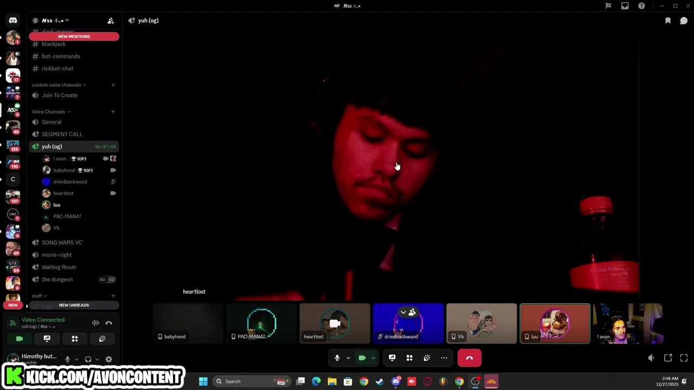Add channel to custom voice channels
This screenshot has height=390, width=694.
point(113,85)
